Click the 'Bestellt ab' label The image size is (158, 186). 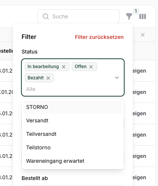click(x=35, y=178)
